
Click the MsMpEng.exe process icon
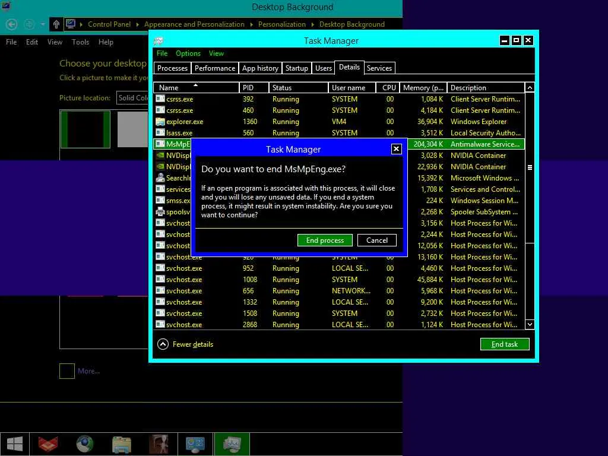click(160, 144)
